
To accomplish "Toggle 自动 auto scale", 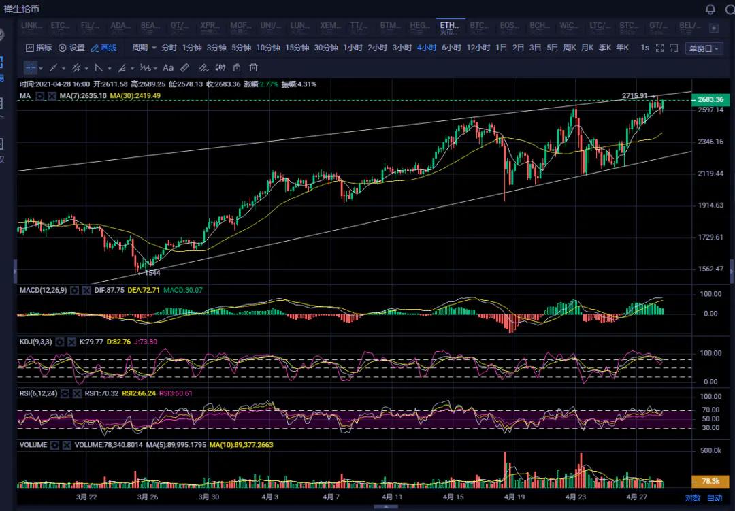I will (x=715, y=498).
